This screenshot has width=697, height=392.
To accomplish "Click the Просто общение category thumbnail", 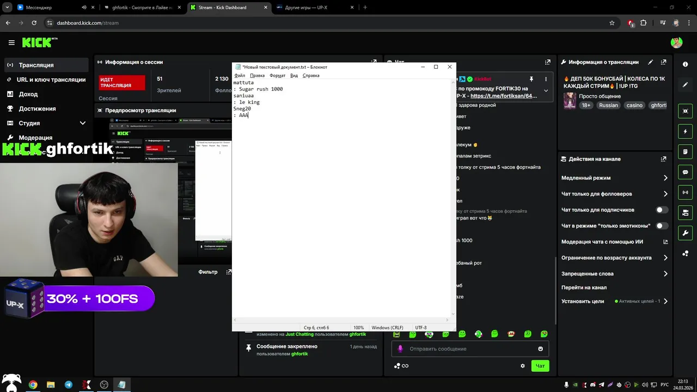I will pyautogui.click(x=570, y=101).
